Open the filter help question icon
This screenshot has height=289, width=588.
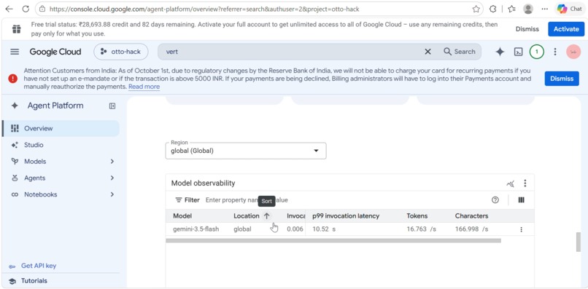click(495, 200)
